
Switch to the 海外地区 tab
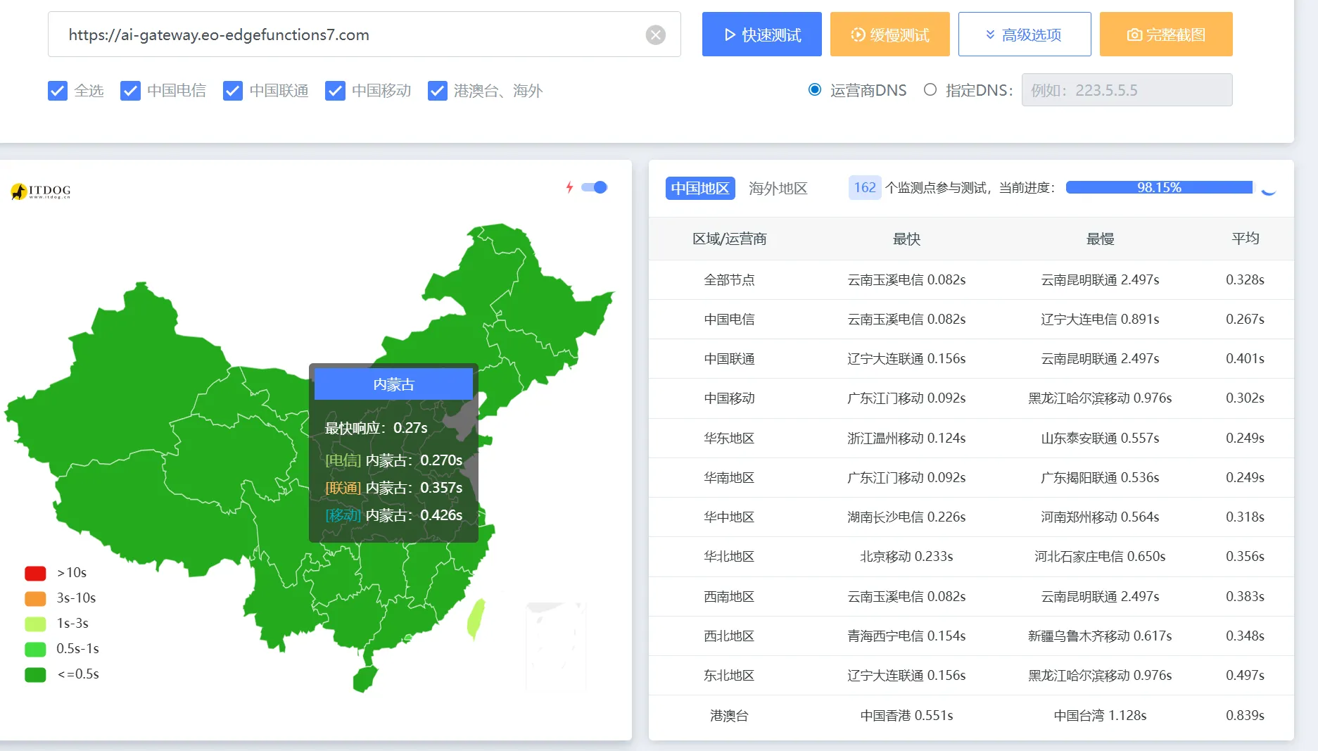[x=778, y=188]
